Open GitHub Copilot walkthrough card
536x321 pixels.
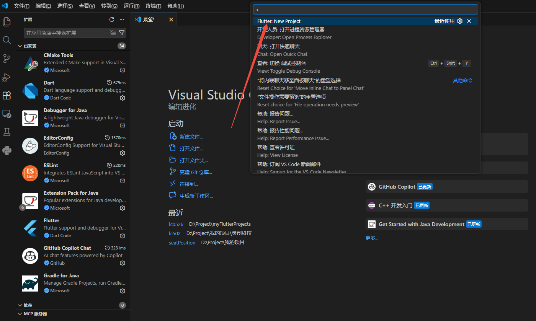447,187
